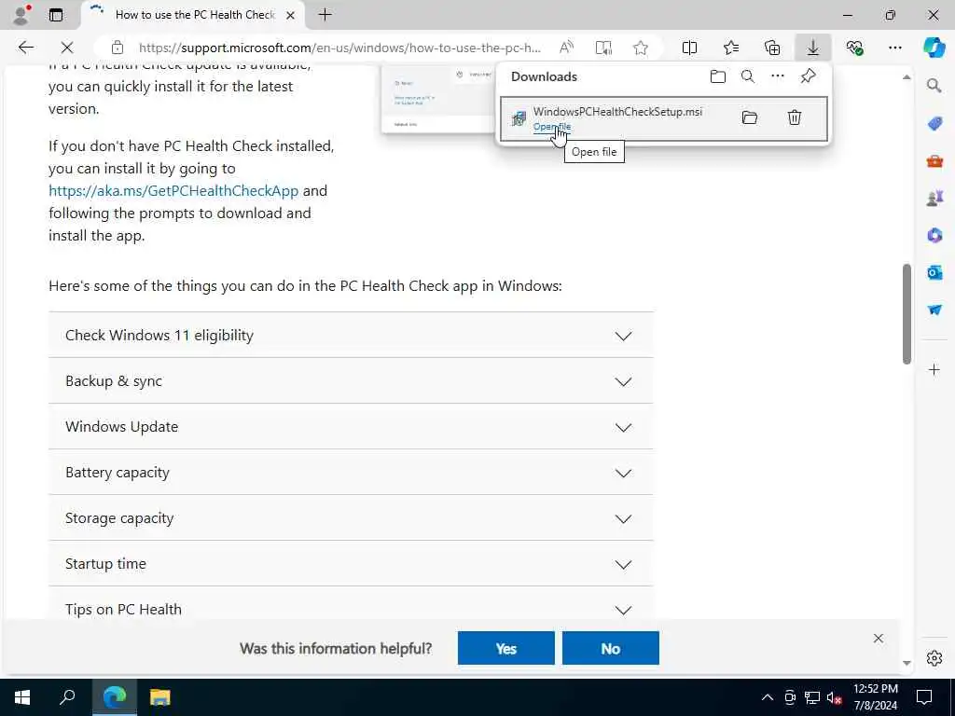This screenshot has height=716, width=955.
Task: Answer No to helpful feedback
Action: click(x=610, y=649)
